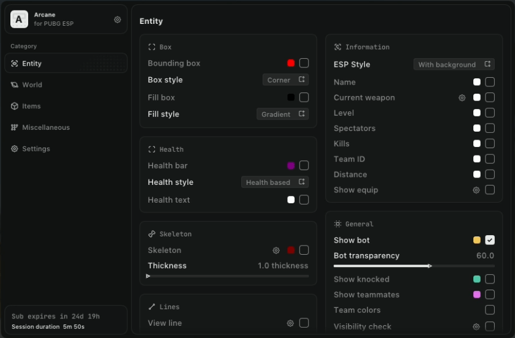Select the Entity category

click(x=32, y=64)
